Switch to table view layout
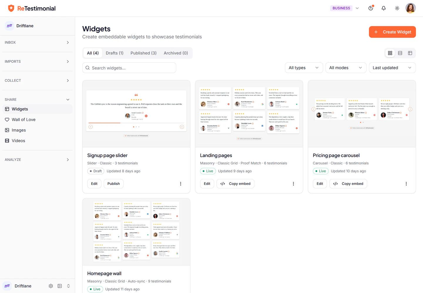The height and width of the screenshot is (293, 423). pos(410,53)
